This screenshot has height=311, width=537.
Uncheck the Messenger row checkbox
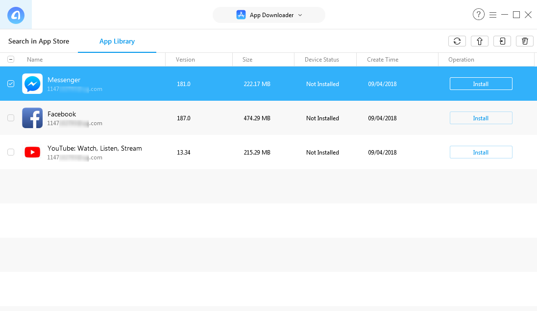(x=11, y=84)
